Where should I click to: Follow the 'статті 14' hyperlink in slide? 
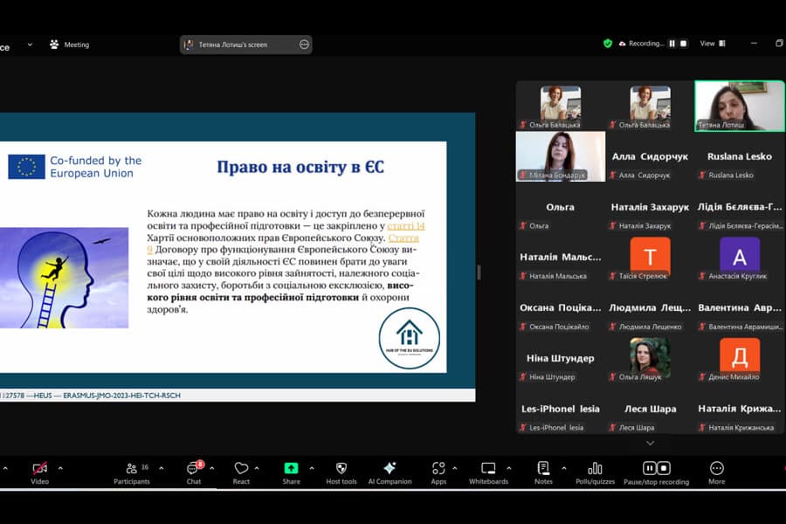409,226
